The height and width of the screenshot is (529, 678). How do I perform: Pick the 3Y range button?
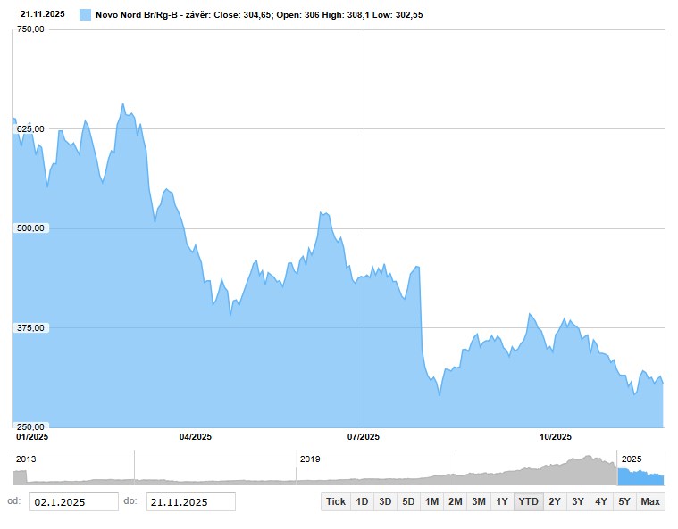click(578, 501)
